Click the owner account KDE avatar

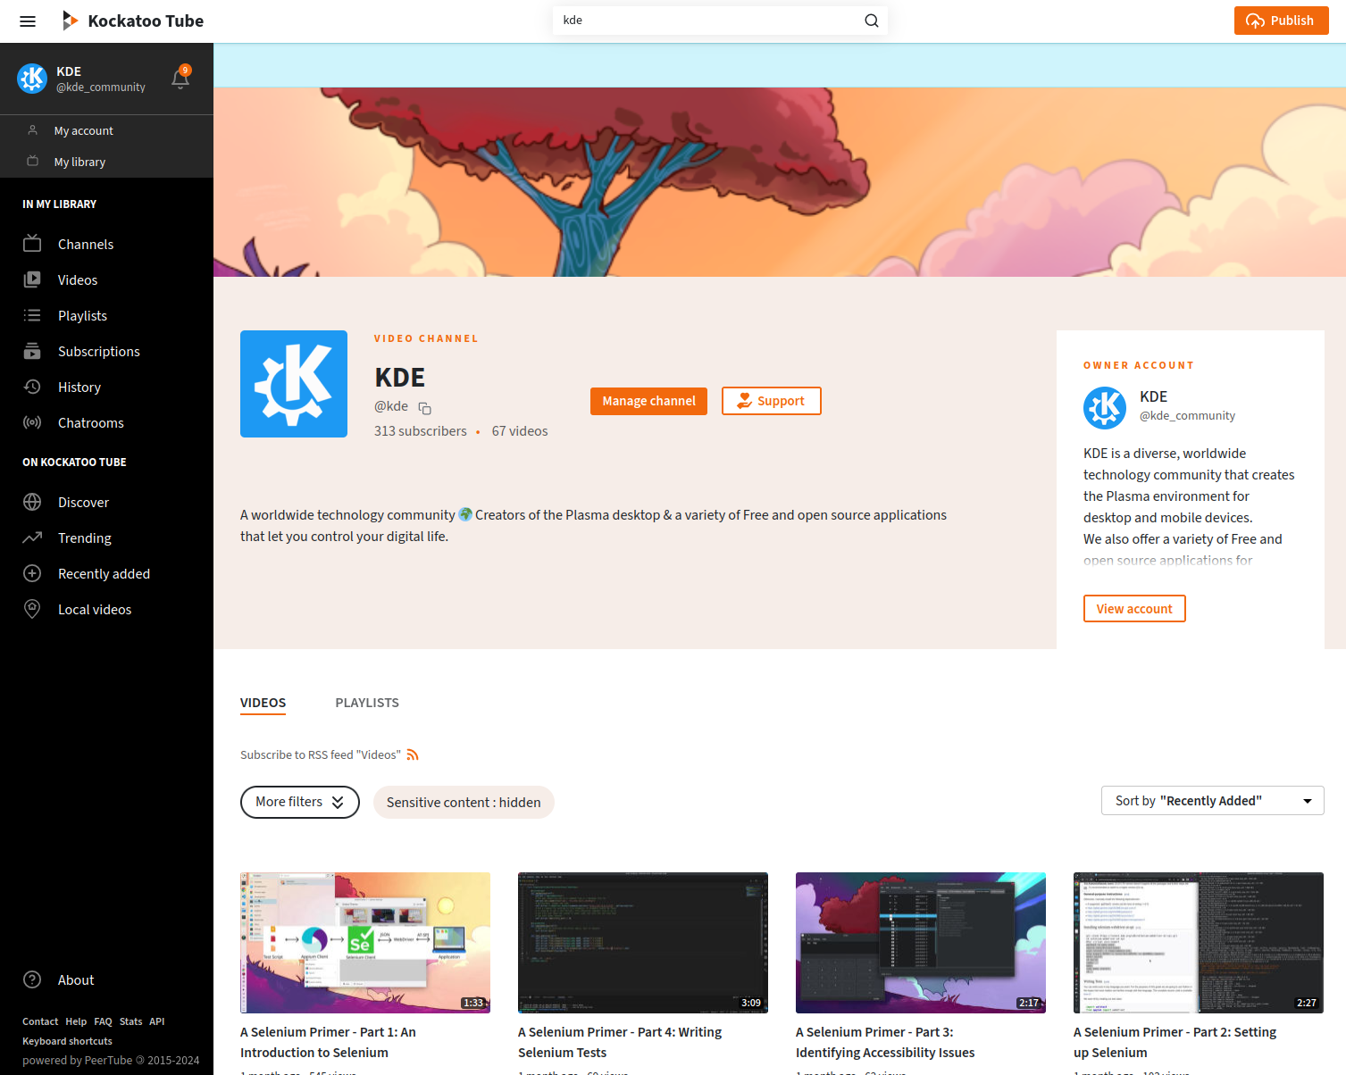(x=1105, y=408)
